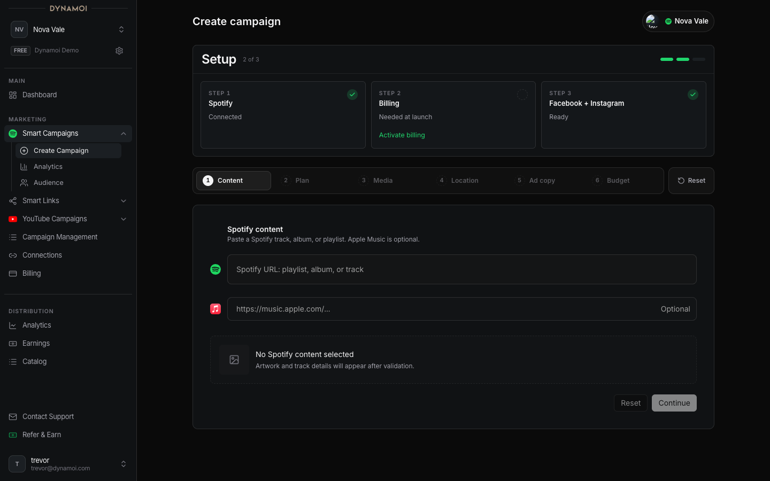Select the Content step tab

234,181
